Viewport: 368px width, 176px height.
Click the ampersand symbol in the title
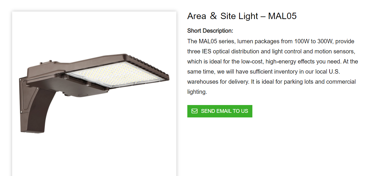[213, 16]
